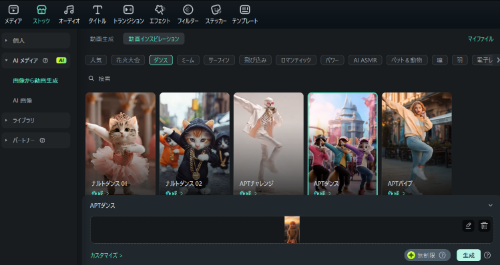Select the AI ASMR category tag
The image size is (500, 265).
click(x=365, y=60)
